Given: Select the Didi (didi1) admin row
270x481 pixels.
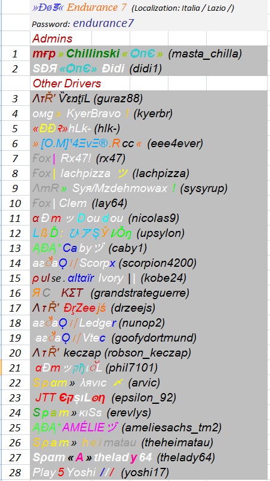Looking at the screenshot, I should coord(149,68).
